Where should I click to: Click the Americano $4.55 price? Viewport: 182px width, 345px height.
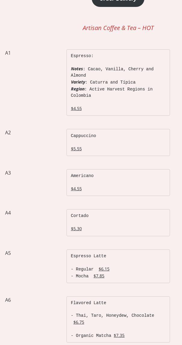[76, 189]
